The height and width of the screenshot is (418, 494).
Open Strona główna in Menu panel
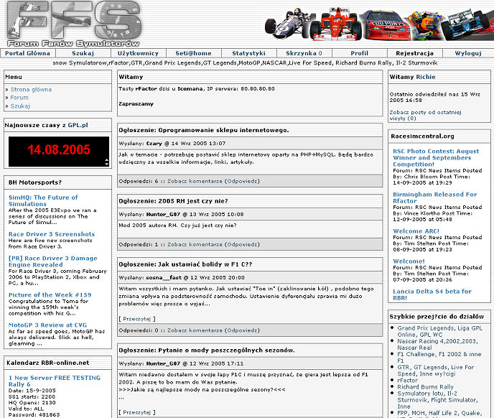[x=31, y=90]
